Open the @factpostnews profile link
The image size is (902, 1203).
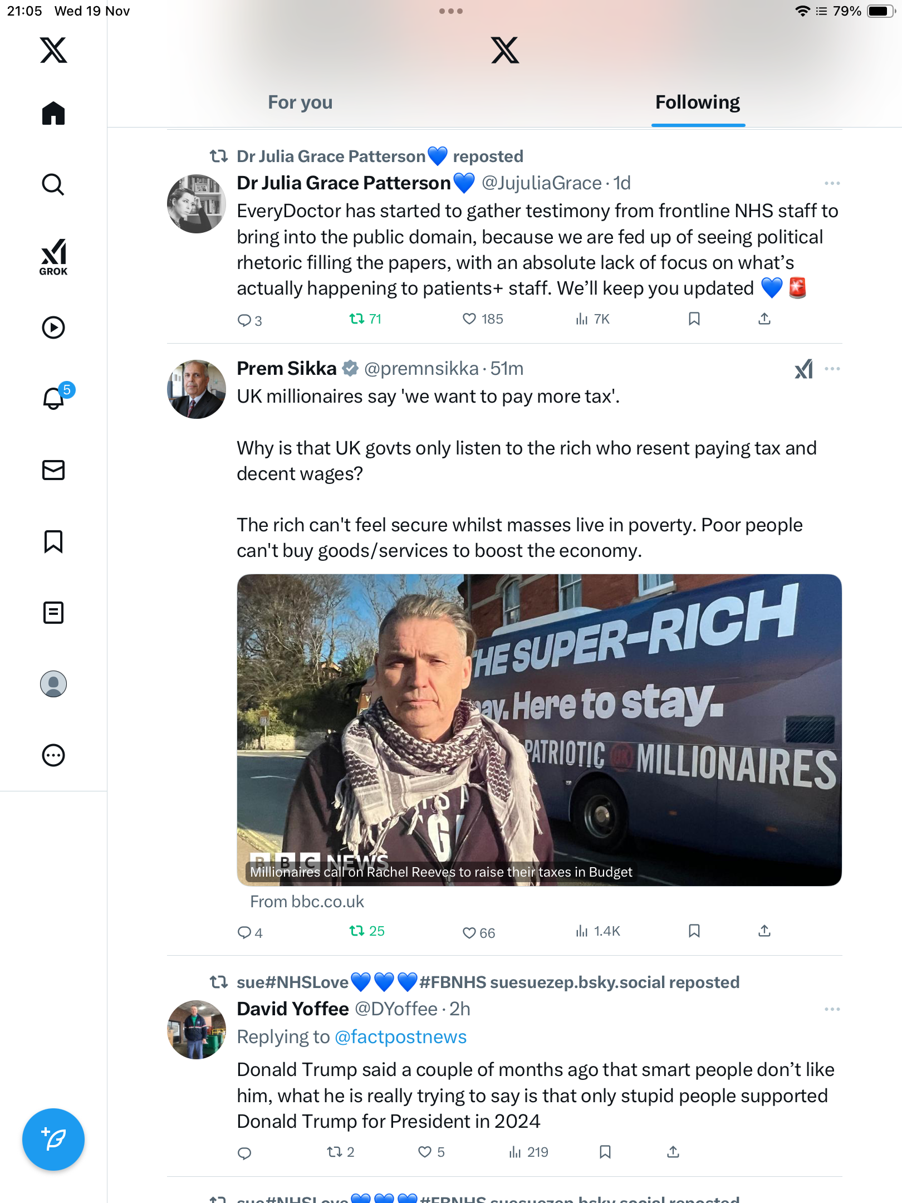[400, 1037]
